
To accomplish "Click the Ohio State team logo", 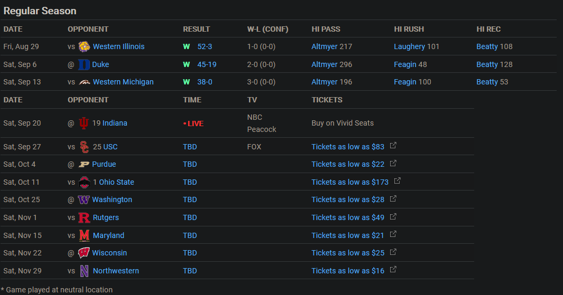I will [x=84, y=182].
